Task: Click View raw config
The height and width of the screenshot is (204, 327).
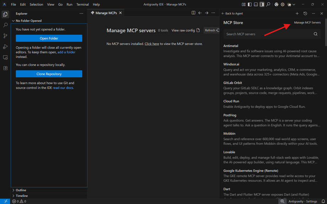Action: pos(186,31)
